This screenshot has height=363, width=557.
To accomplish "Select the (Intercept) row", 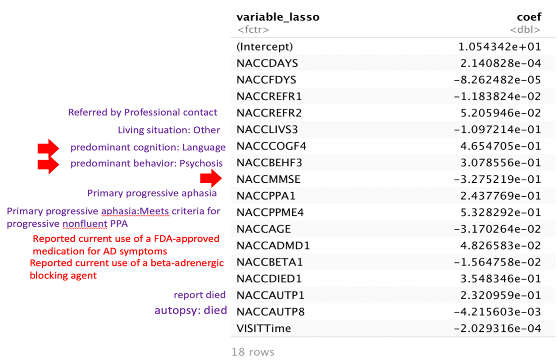I will [x=393, y=47].
